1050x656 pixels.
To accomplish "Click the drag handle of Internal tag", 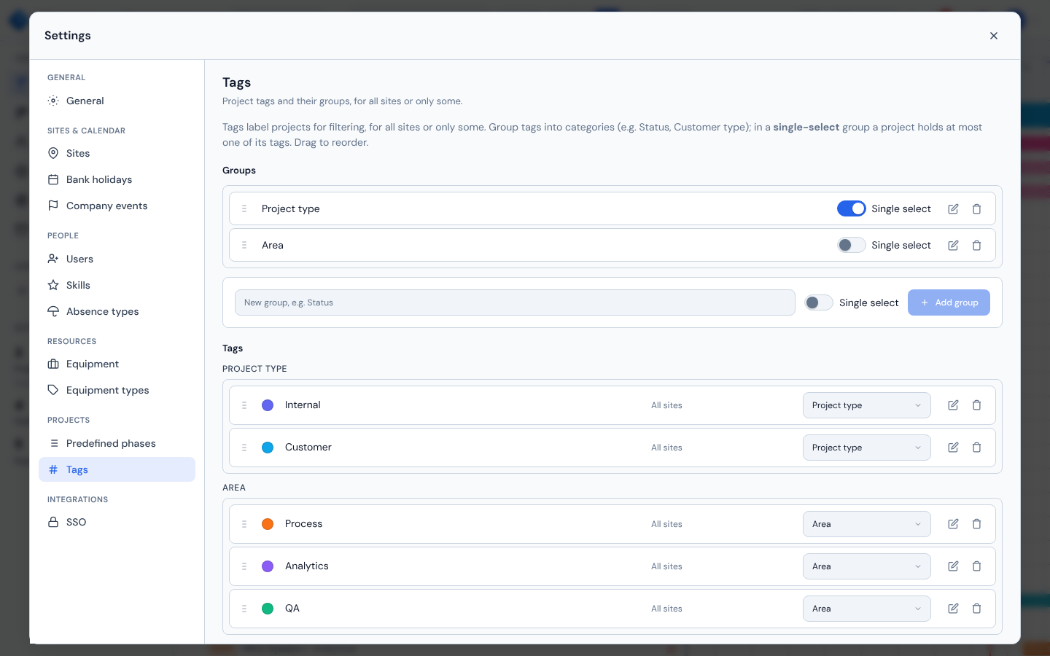I will (244, 405).
